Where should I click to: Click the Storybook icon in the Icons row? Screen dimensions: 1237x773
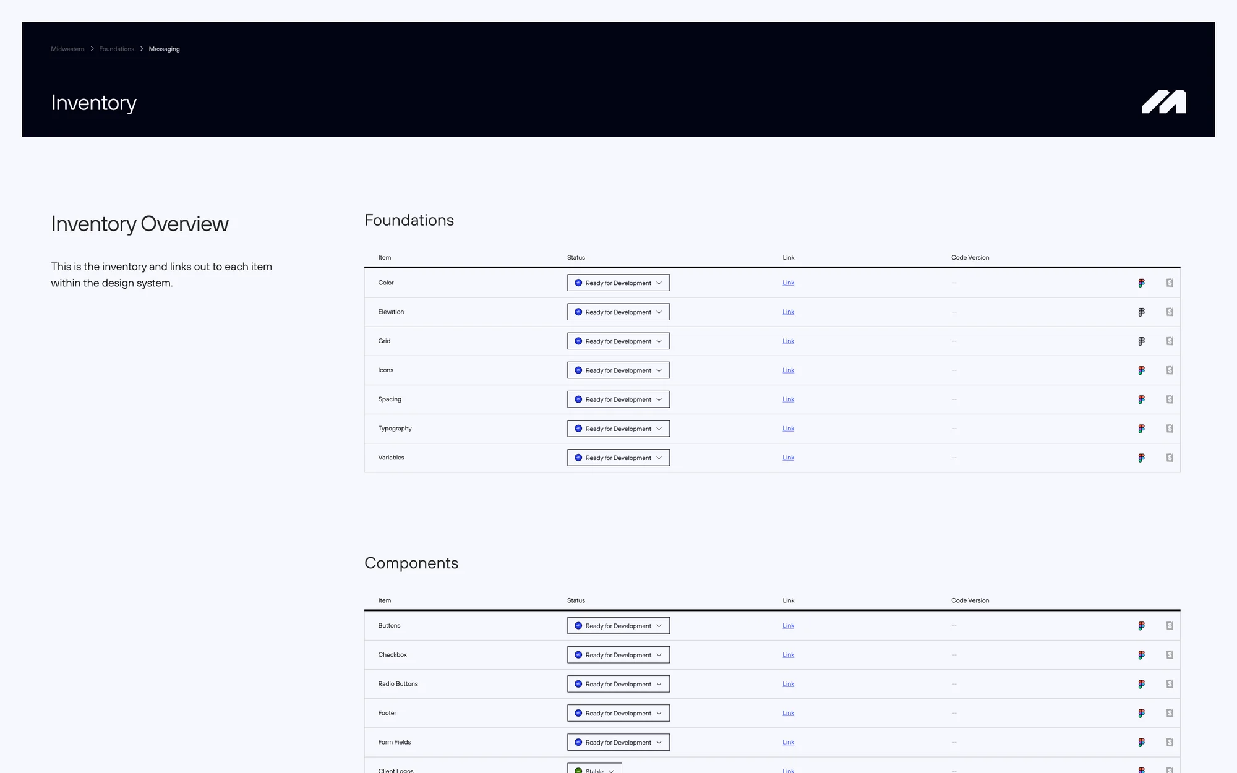tap(1170, 370)
